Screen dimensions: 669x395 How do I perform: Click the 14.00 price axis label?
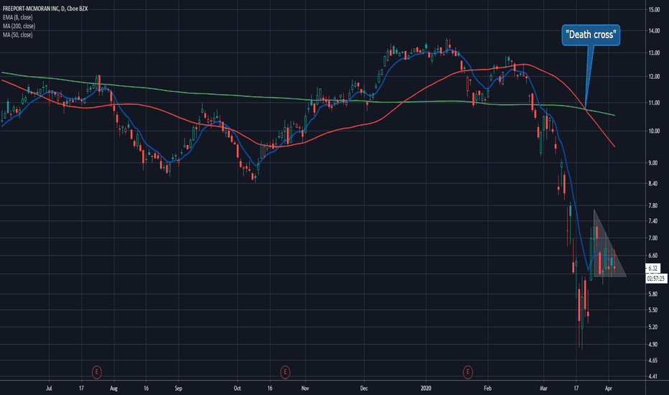pyautogui.click(x=654, y=31)
